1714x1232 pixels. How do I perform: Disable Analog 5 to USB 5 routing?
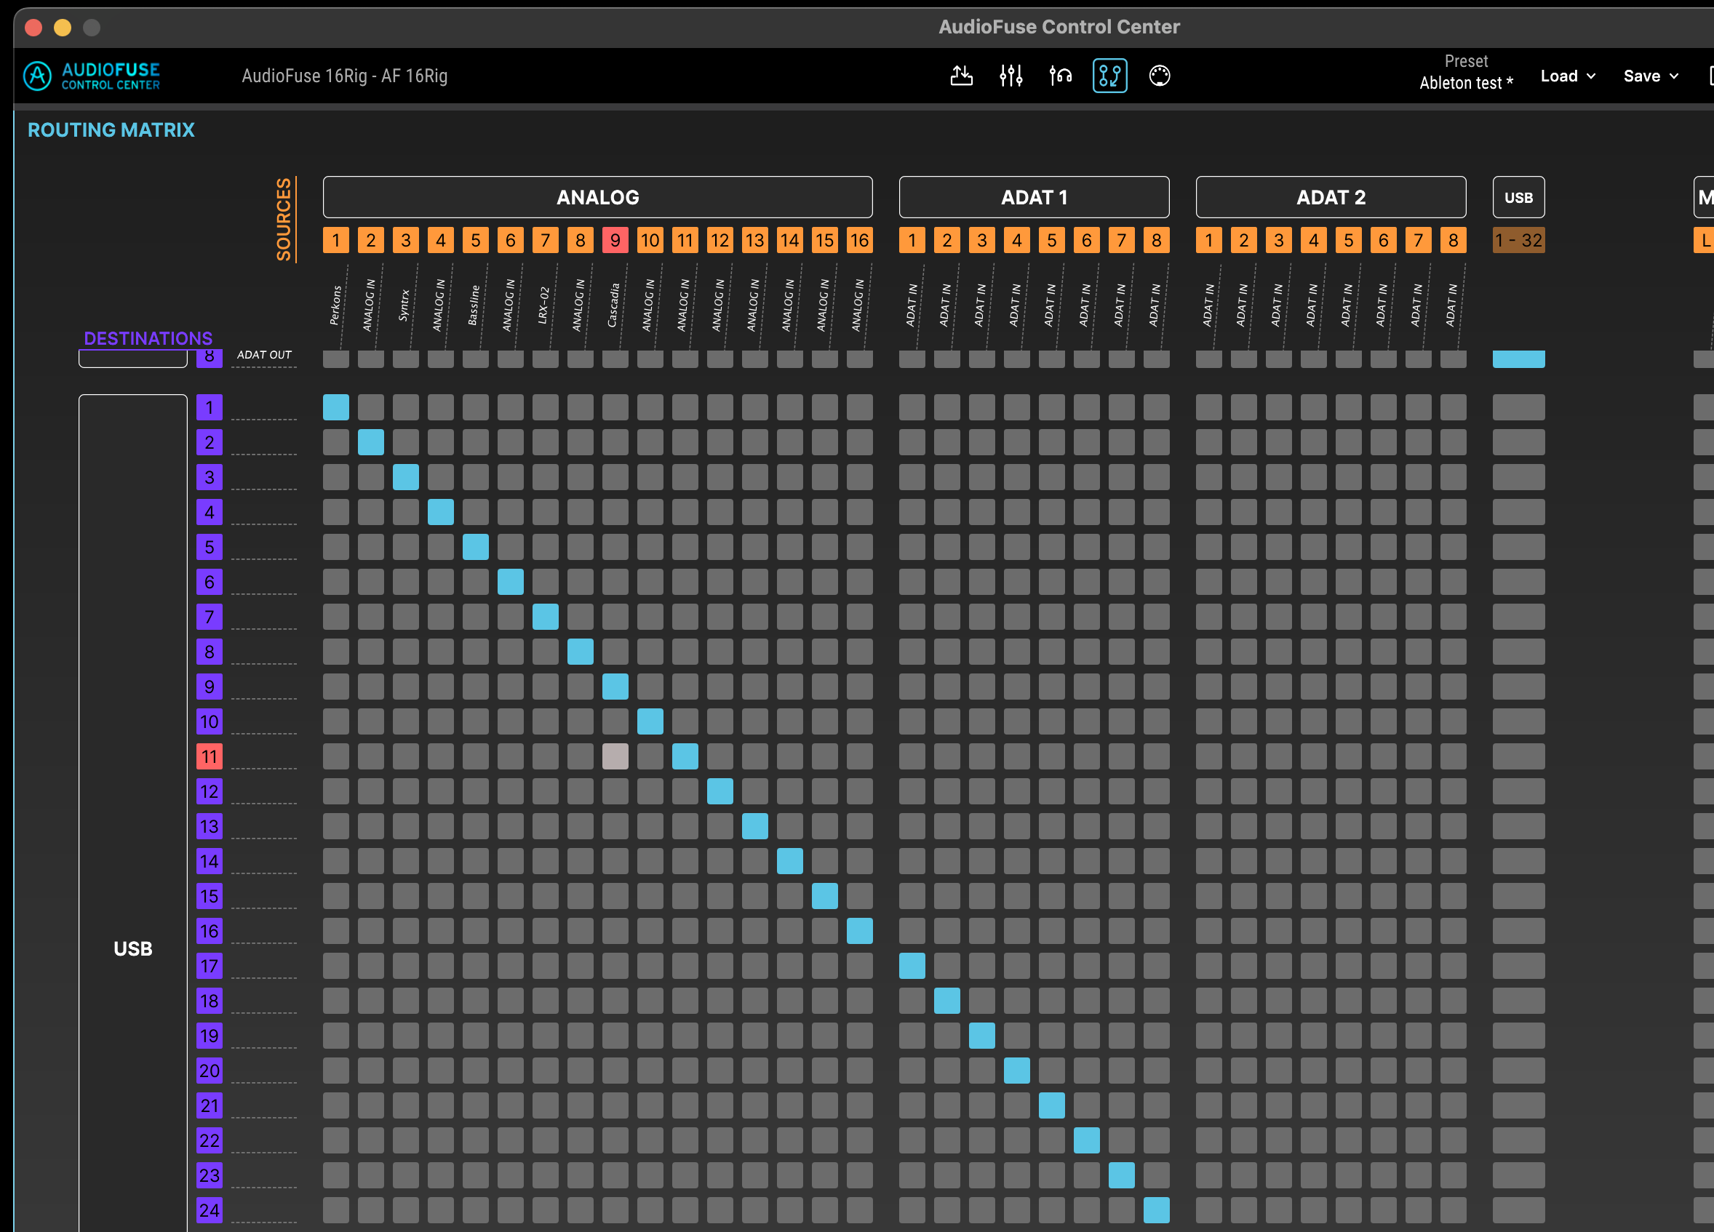click(x=475, y=547)
